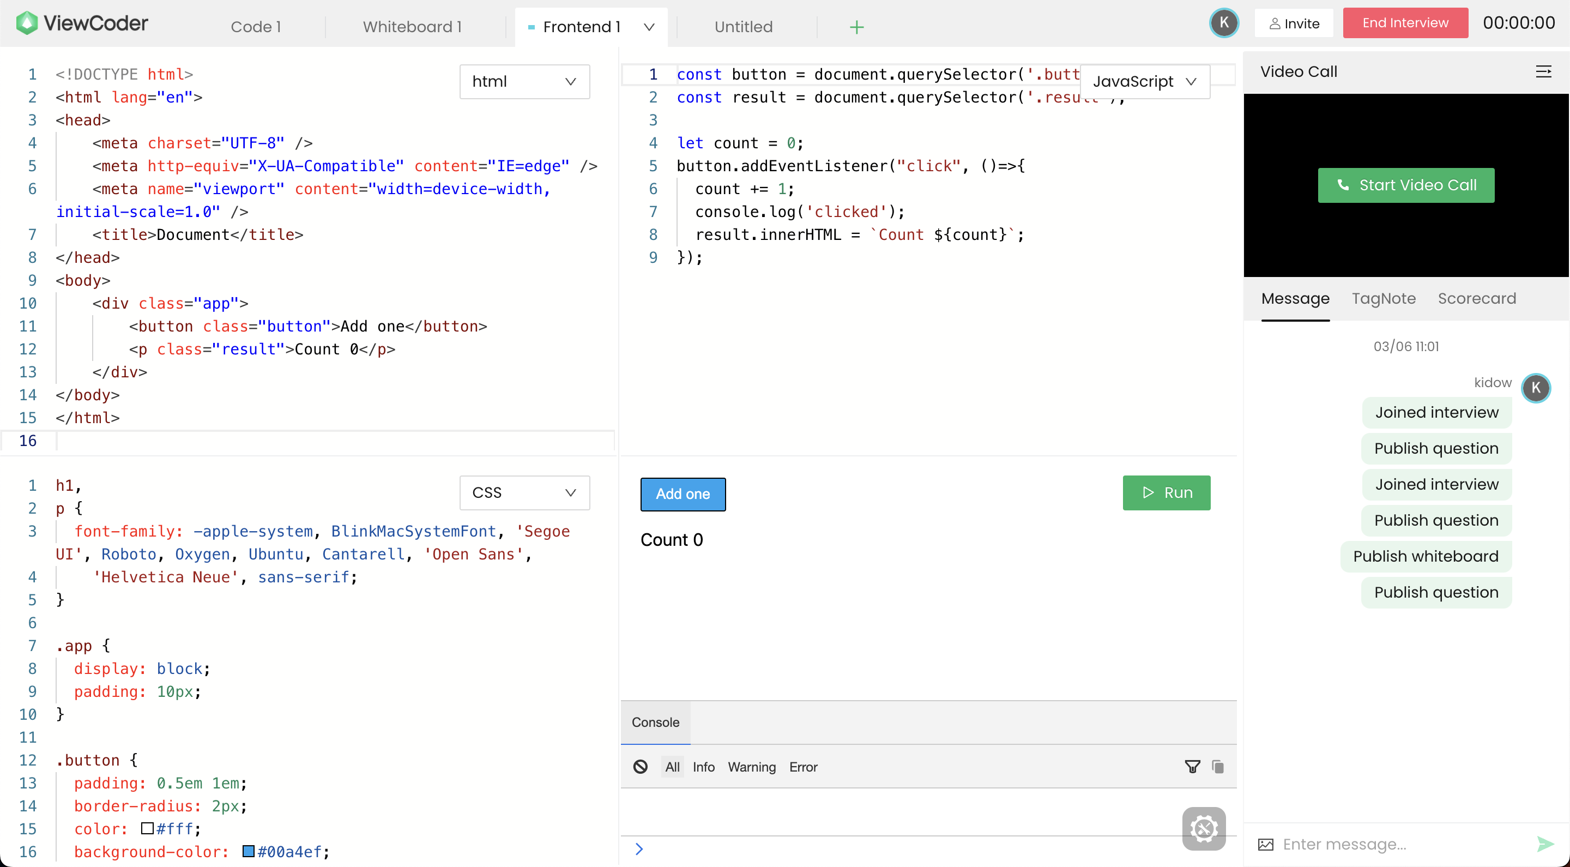Open Video Call panel menu icon
Screen dimensions: 1570x867
(1543, 72)
